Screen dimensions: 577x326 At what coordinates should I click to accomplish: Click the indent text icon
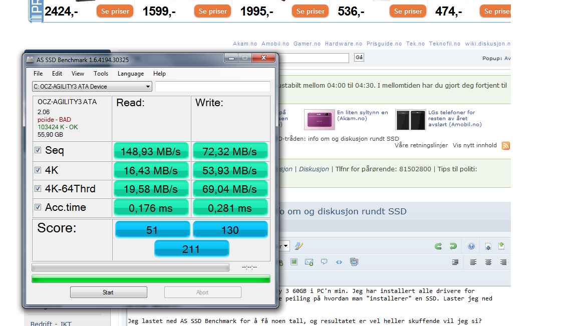[x=455, y=262]
